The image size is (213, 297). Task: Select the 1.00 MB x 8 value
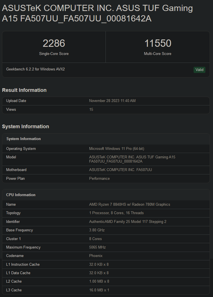coord(99,282)
